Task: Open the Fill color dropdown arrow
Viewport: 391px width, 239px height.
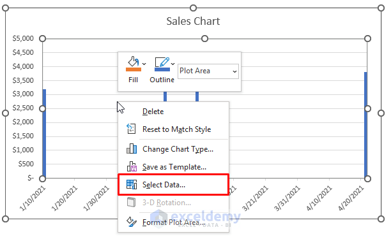Action: 144,64
